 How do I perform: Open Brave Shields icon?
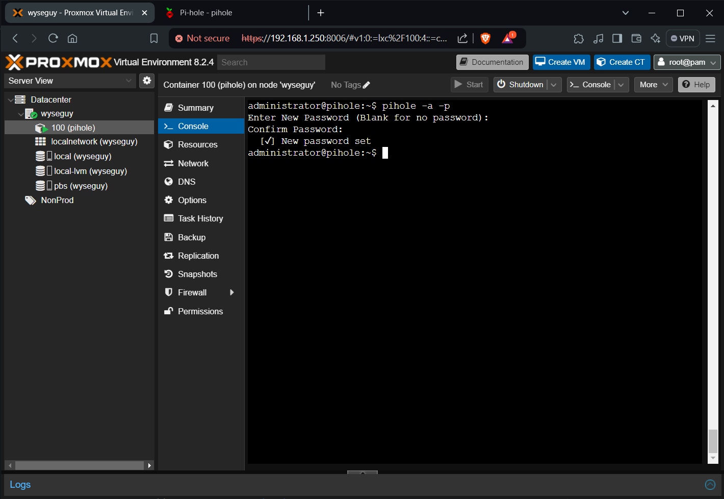(485, 38)
